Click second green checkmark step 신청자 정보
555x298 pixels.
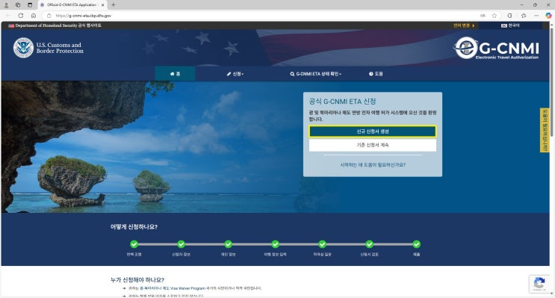[181, 244]
